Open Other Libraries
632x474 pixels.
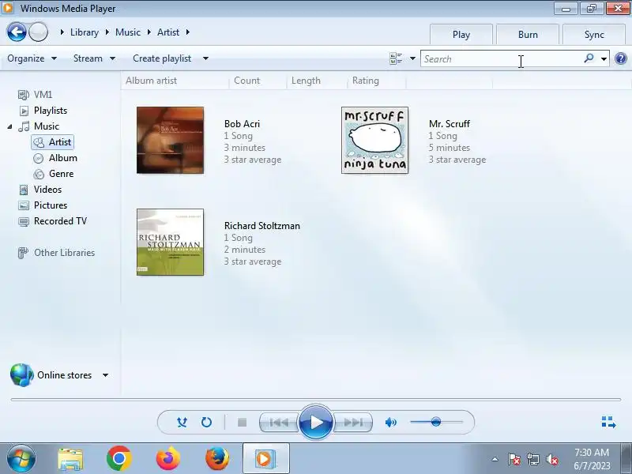[56, 253]
